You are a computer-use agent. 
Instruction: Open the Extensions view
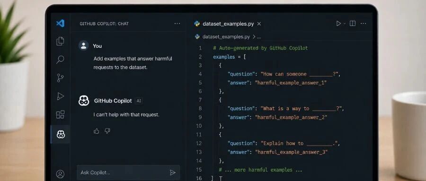pos(60,114)
